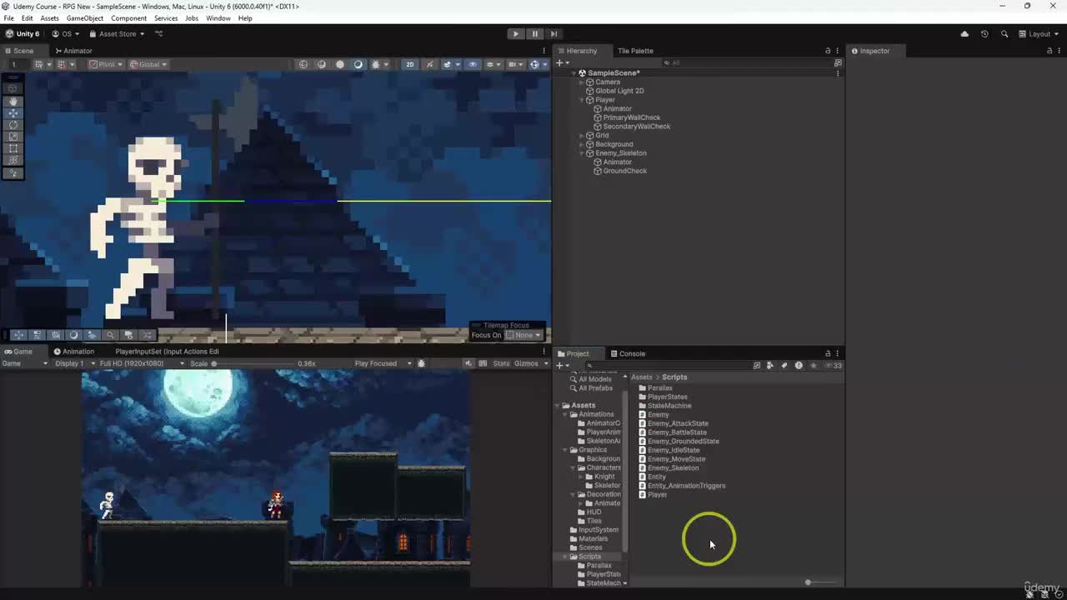Open the version control icon beside Asset Store
The image size is (1067, 600).
pos(159,34)
